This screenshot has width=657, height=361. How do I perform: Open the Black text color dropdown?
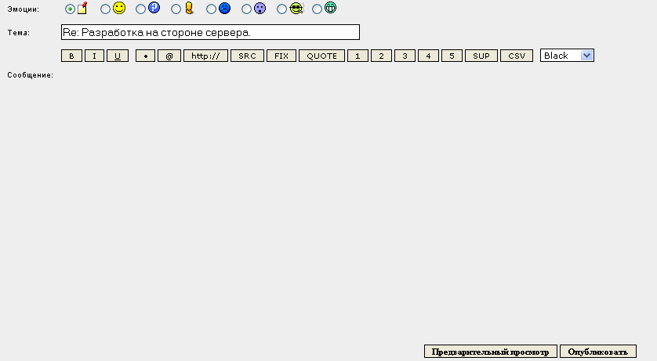tap(567, 56)
